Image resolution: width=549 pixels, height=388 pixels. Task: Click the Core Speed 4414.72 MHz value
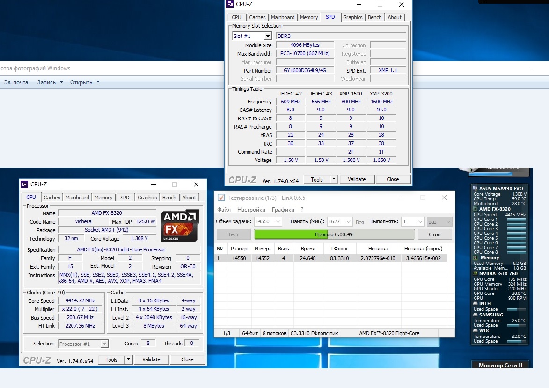80,300
